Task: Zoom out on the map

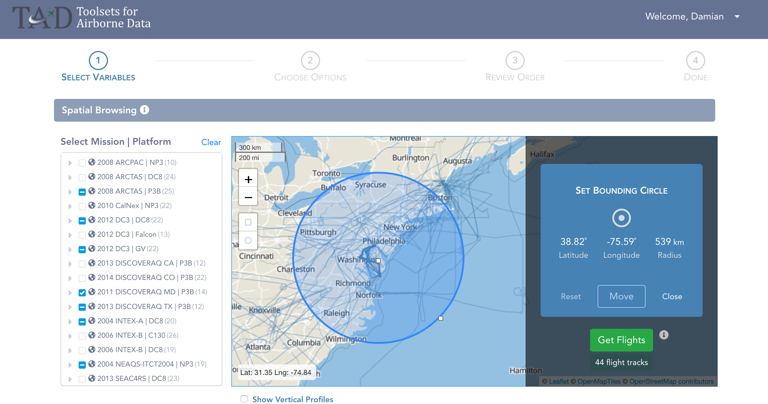Action: [x=248, y=197]
